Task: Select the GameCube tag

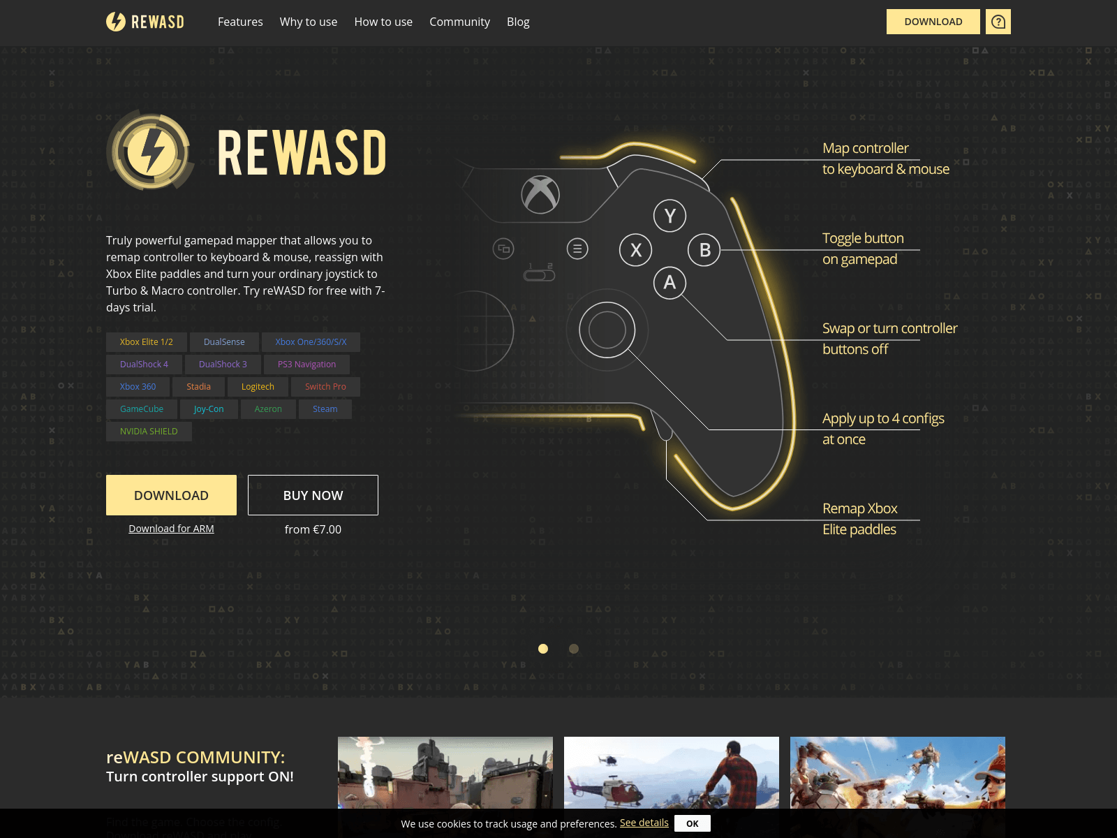Action: click(142, 409)
